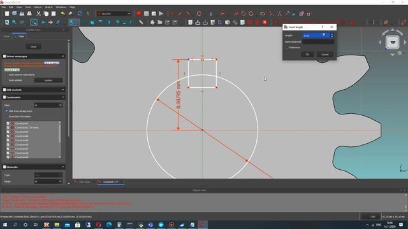The height and width of the screenshot is (229, 408).
Task: Open the Elements Mode dropdown
Action: pos(48,181)
